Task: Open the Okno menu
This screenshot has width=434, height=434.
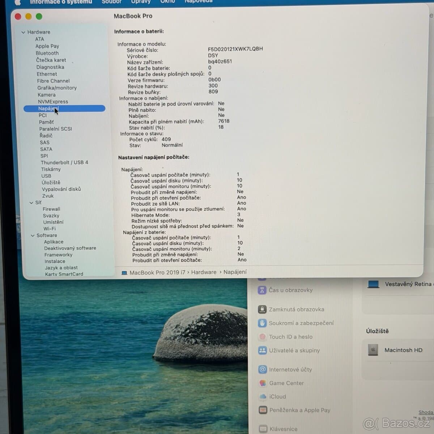Action: click(167, 2)
